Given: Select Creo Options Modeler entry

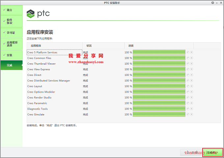Looking at the screenshot, I should [x=41, y=92].
